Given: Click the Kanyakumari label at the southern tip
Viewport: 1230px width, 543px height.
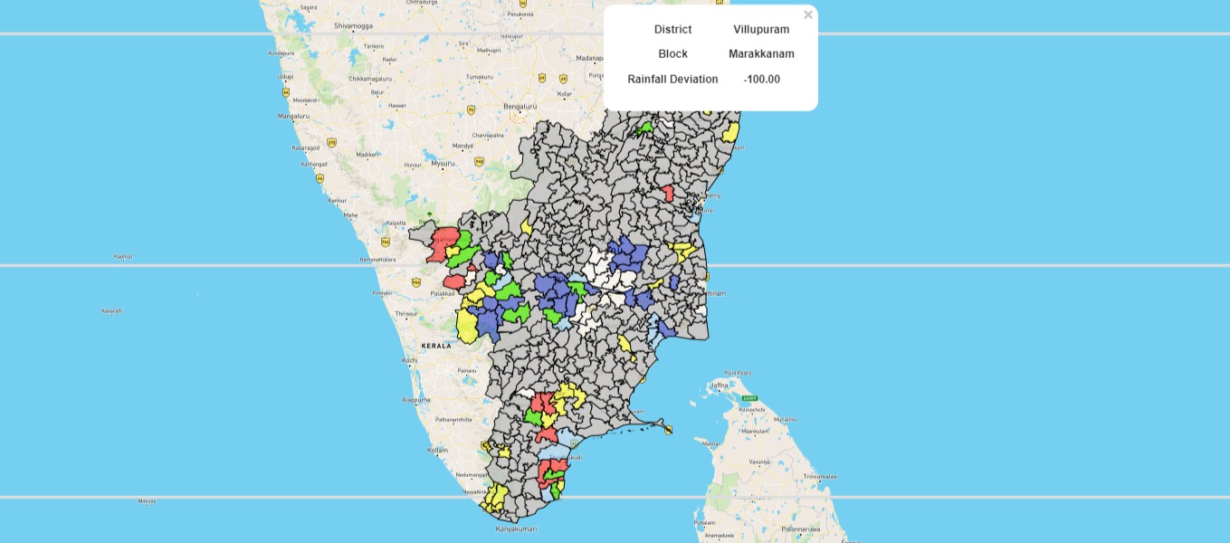Looking at the screenshot, I should point(516,529).
